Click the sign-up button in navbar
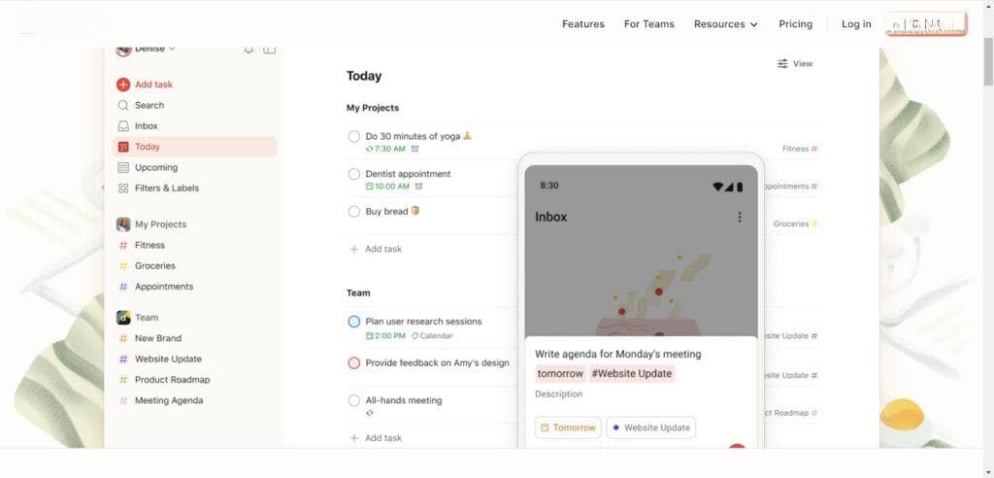The image size is (994, 478). click(926, 24)
